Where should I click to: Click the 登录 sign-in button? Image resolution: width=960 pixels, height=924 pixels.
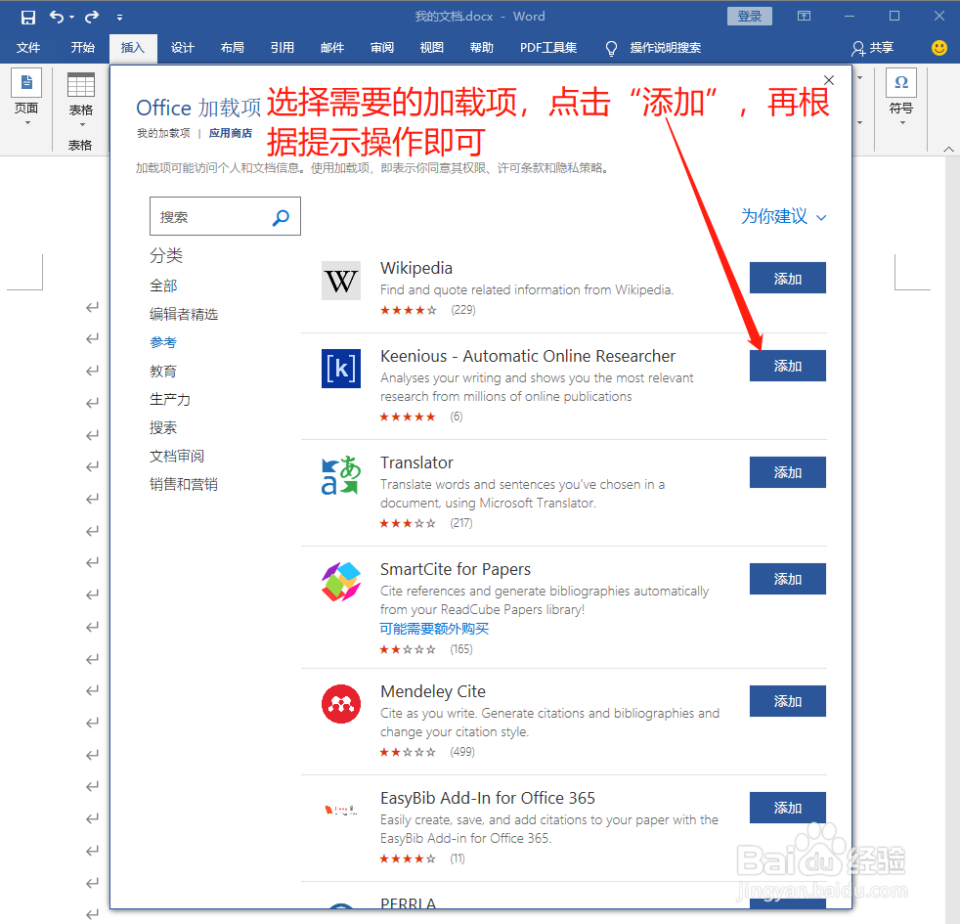749,16
